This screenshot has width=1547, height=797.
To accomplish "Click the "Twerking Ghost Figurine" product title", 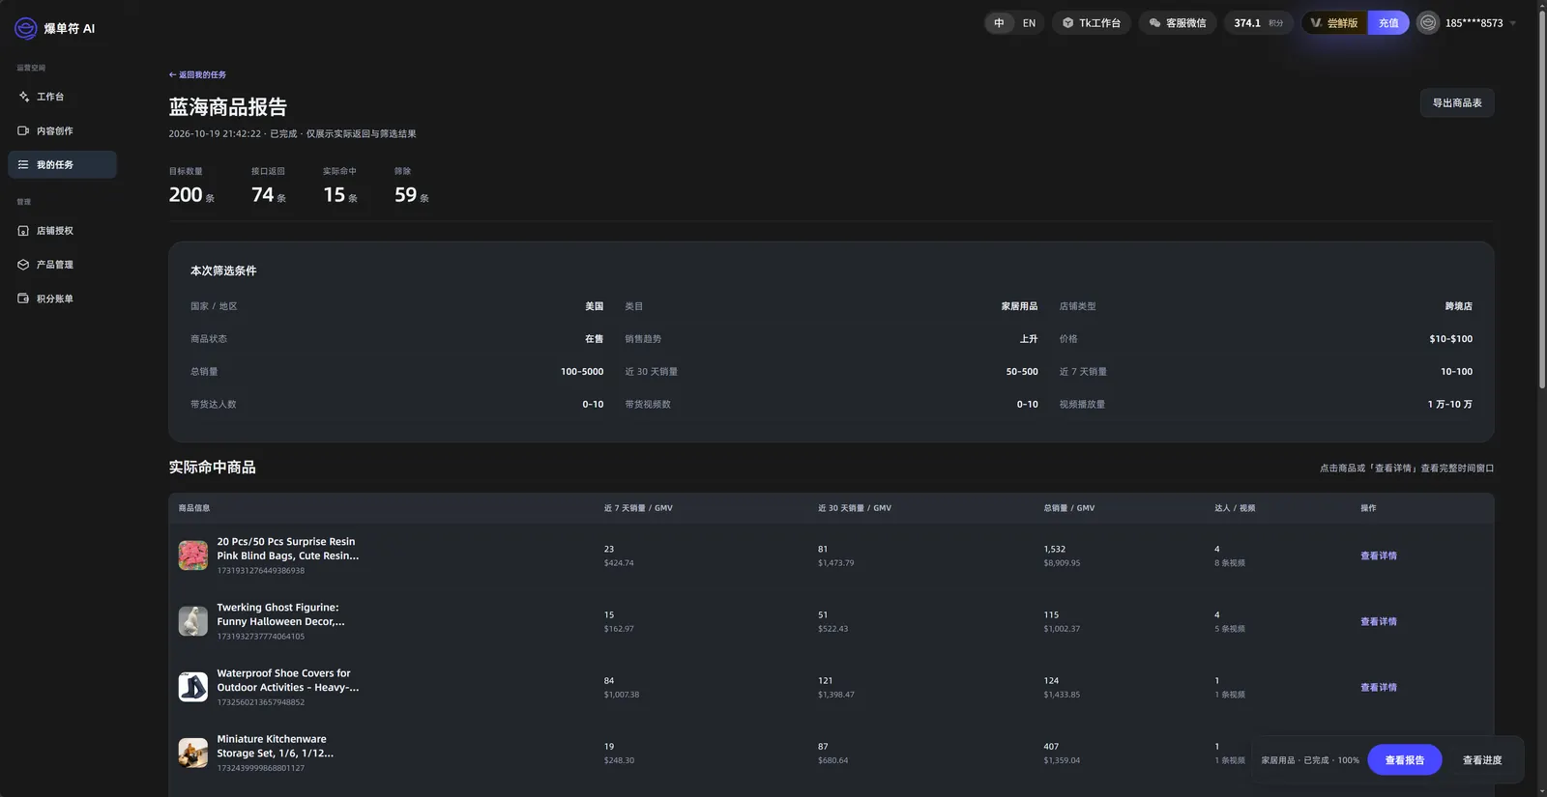I will 280,614.
